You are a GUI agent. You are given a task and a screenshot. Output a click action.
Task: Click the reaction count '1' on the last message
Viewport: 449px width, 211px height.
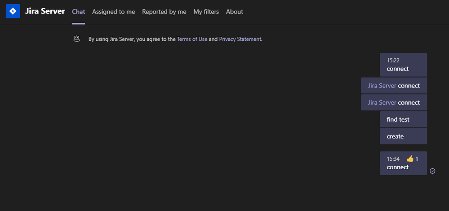417,158
